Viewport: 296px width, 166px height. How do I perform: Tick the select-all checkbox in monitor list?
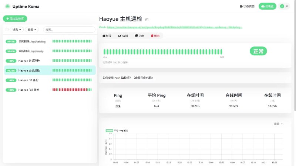[x=7, y=30]
